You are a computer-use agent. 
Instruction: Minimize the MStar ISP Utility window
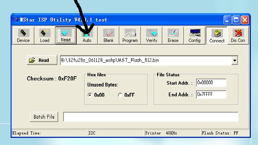[x=227, y=20]
